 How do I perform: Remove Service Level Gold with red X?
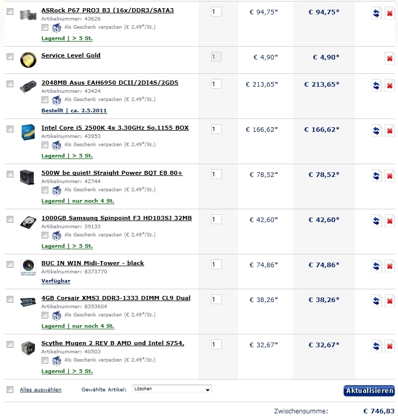click(x=390, y=58)
